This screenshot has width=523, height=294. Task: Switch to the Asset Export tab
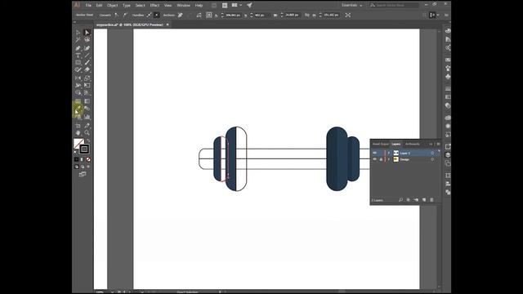coord(380,144)
